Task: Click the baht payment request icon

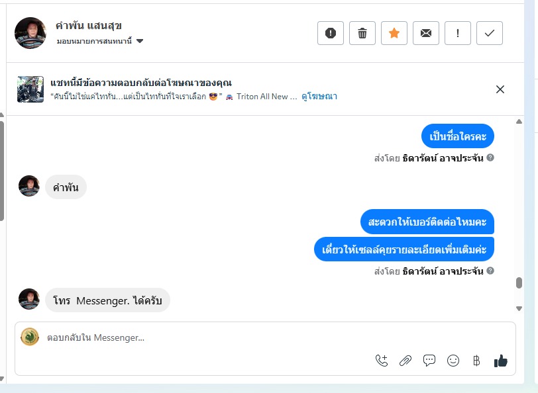Action: [476, 361]
